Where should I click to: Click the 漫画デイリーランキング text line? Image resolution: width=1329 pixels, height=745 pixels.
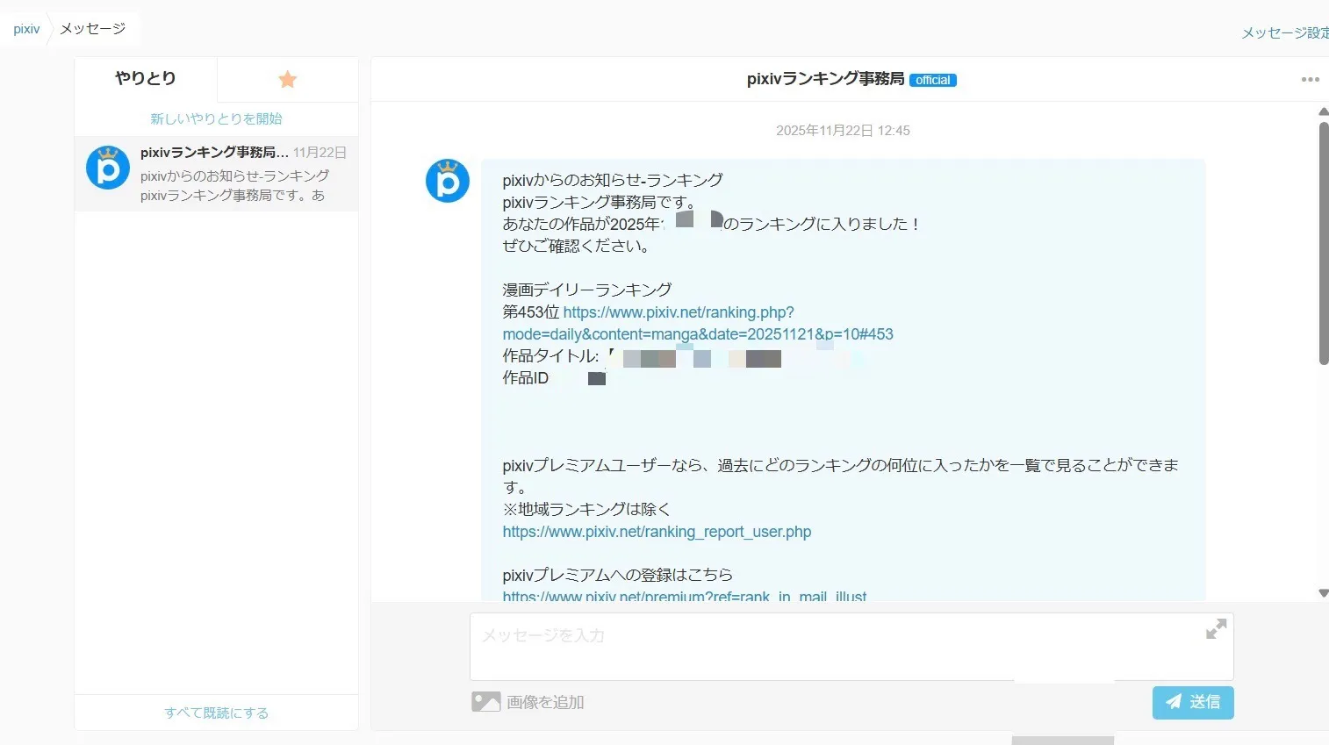click(x=587, y=290)
